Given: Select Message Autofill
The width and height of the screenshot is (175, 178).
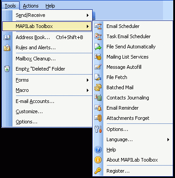Looking at the screenshot, I should (133, 67).
